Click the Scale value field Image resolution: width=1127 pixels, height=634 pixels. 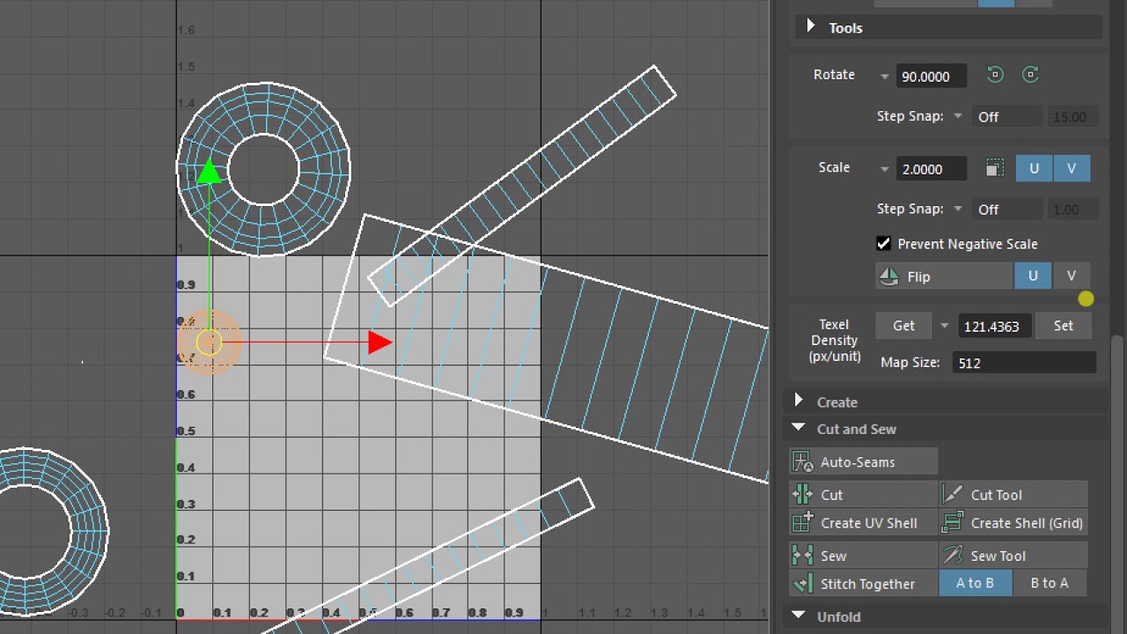coord(931,169)
